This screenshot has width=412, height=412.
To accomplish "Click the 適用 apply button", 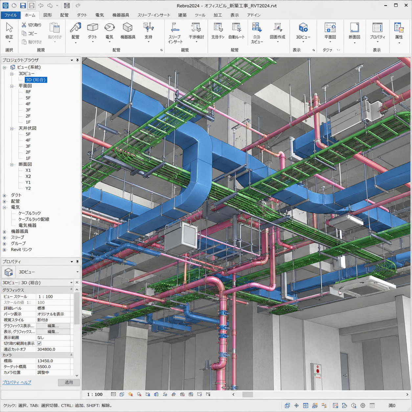I will coord(69,382).
